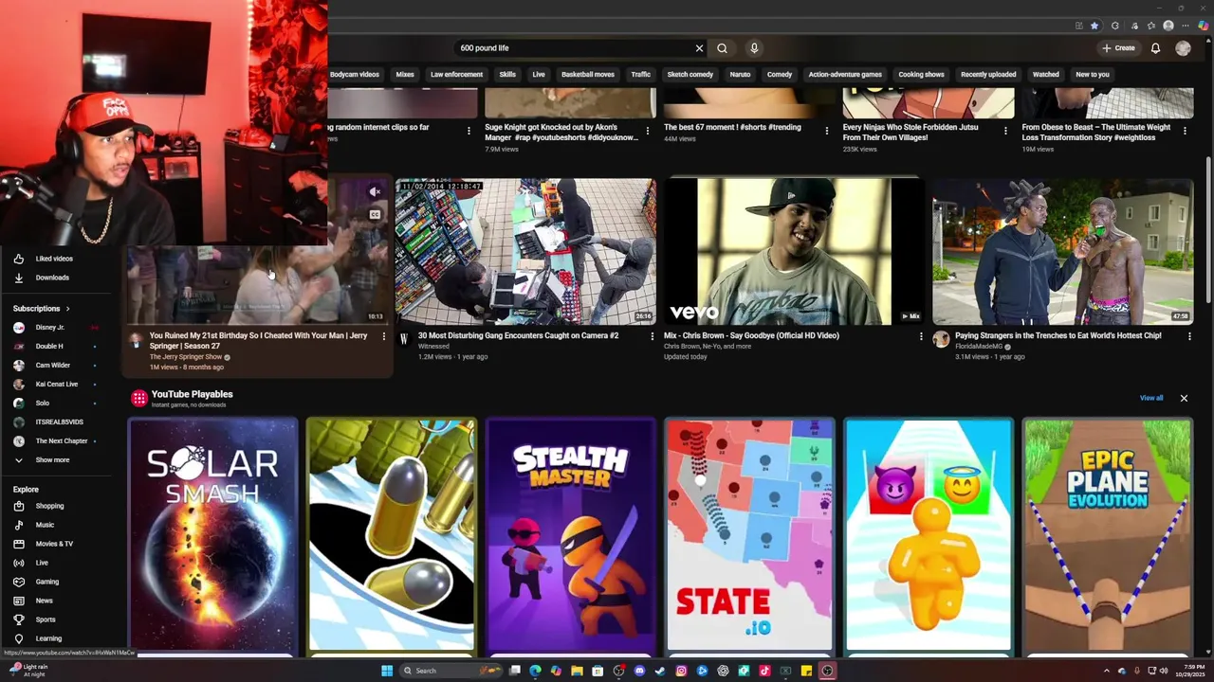Viewport: 1214px width, 682px height.
Task: Expand Show more subscriptions
Action: [51, 460]
